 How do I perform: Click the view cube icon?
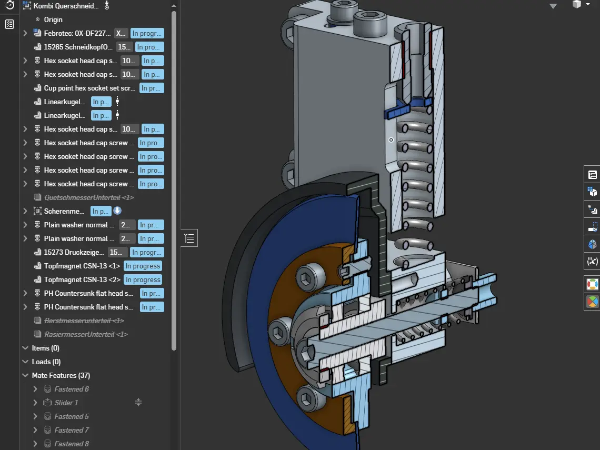pos(577,4)
